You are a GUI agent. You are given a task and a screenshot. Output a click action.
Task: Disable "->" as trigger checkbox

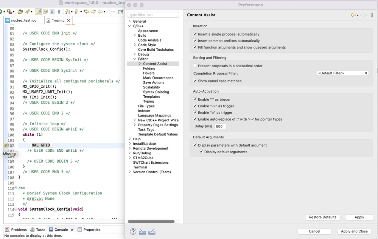[195, 106]
